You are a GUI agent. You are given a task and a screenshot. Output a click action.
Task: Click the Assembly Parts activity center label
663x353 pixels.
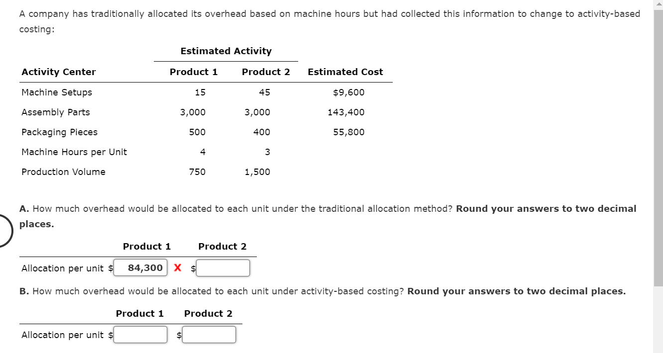click(x=55, y=112)
